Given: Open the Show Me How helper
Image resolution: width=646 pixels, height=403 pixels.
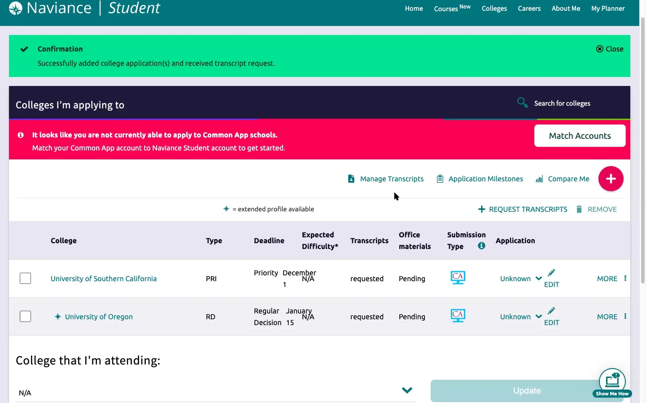Looking at the screenshot, I should click(612, 383).
